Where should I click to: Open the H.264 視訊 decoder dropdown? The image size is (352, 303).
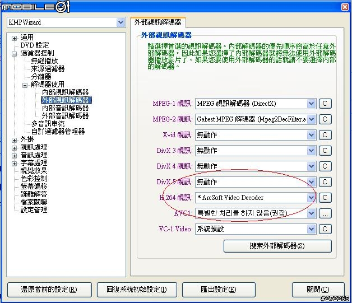click(x=311, y=198)
